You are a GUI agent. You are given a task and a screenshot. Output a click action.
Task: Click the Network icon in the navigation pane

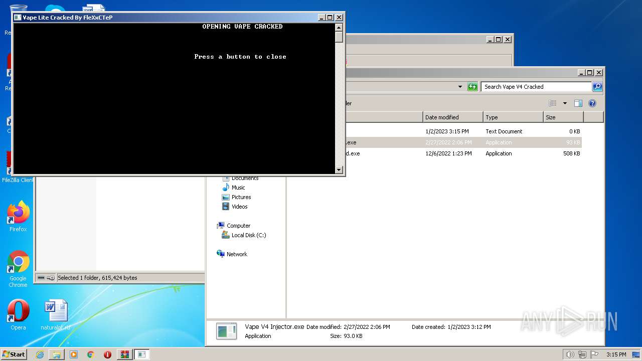point(221,254)
